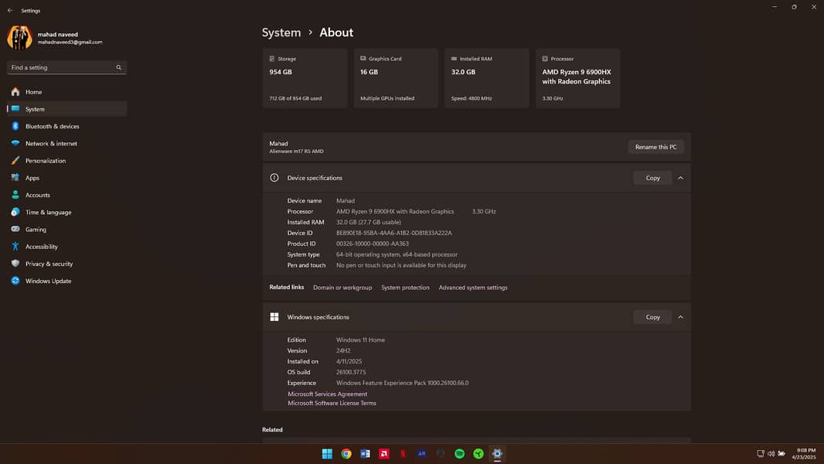Open the Windows Start menu
Viewport: 824px width, 464px height.
pyautogui.click(x=327, y=453)
